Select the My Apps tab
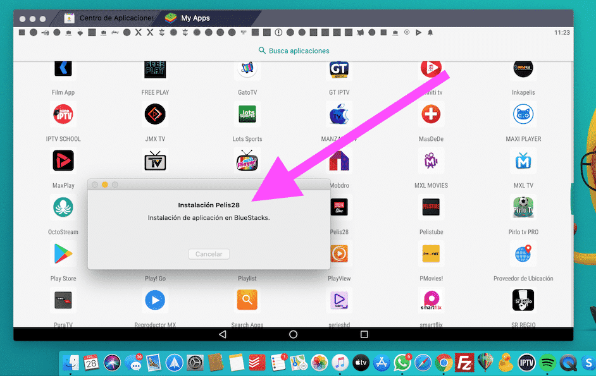 click(196, 18)
